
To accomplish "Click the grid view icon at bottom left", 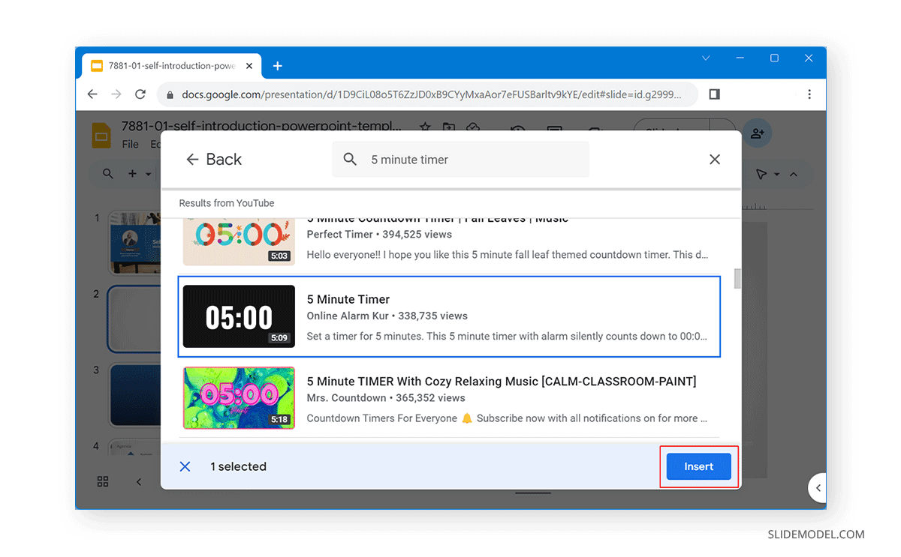I will pos(103,482).
